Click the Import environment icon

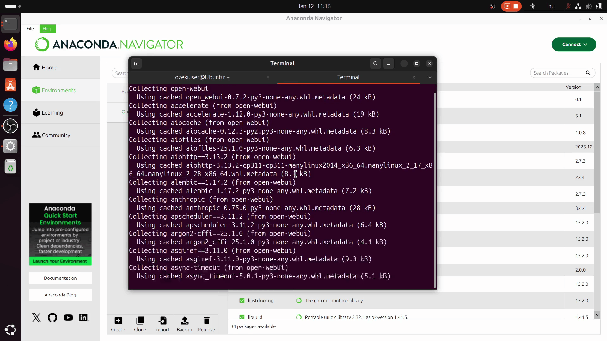(162, 321)
